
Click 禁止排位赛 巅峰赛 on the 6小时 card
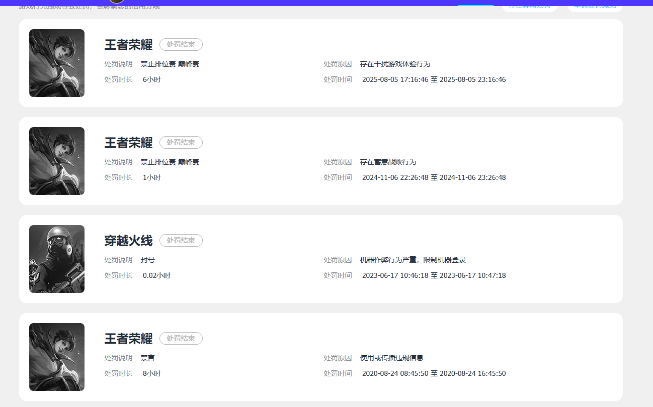pyautogui.click(x=170, y=64)
